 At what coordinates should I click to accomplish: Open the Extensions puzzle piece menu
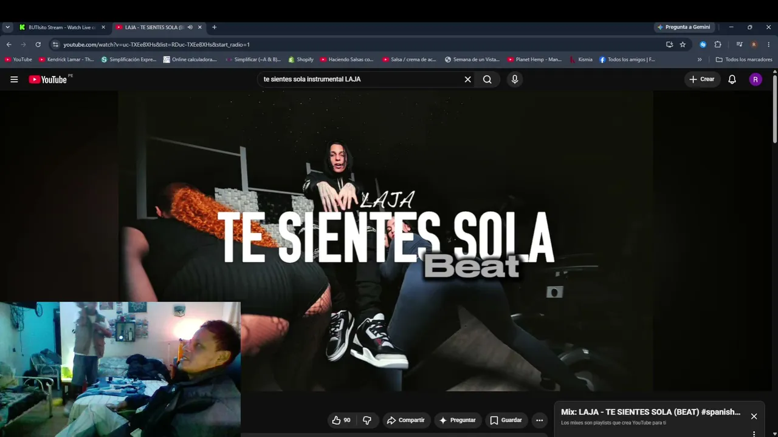coord(717,44)
